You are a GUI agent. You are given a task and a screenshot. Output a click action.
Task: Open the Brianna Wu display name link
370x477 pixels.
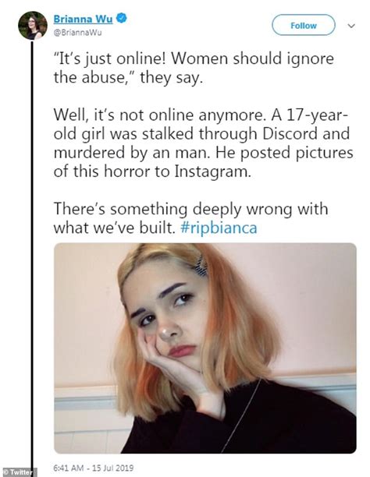click(83, 19)
